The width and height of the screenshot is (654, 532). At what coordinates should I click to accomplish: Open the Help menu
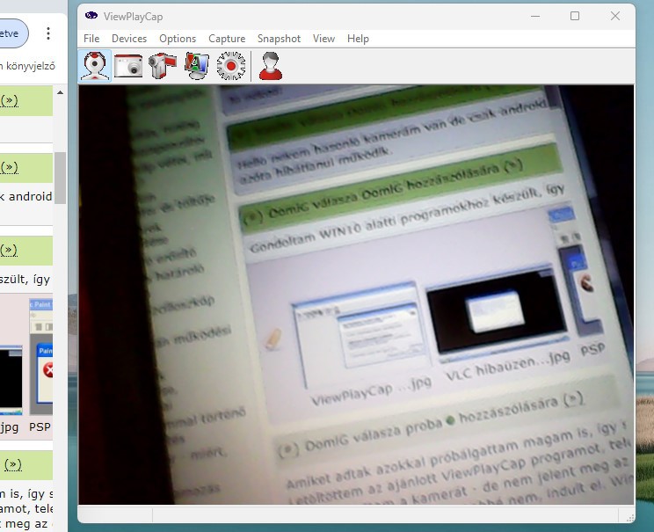[x=358, y=39]
